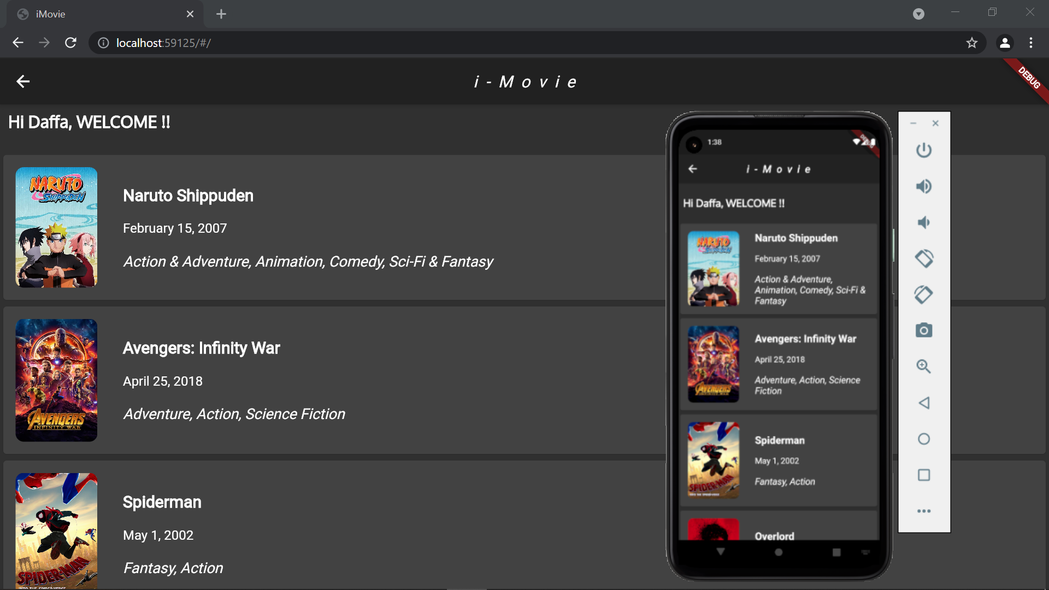The height and width of the screenshot is (590, 1049).
Task: Open Chrome three-dot menu
Action: tap(1030, 43)
